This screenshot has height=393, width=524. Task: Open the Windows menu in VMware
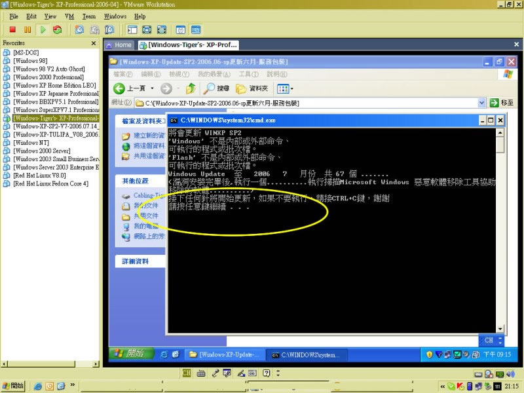(115, 16)
